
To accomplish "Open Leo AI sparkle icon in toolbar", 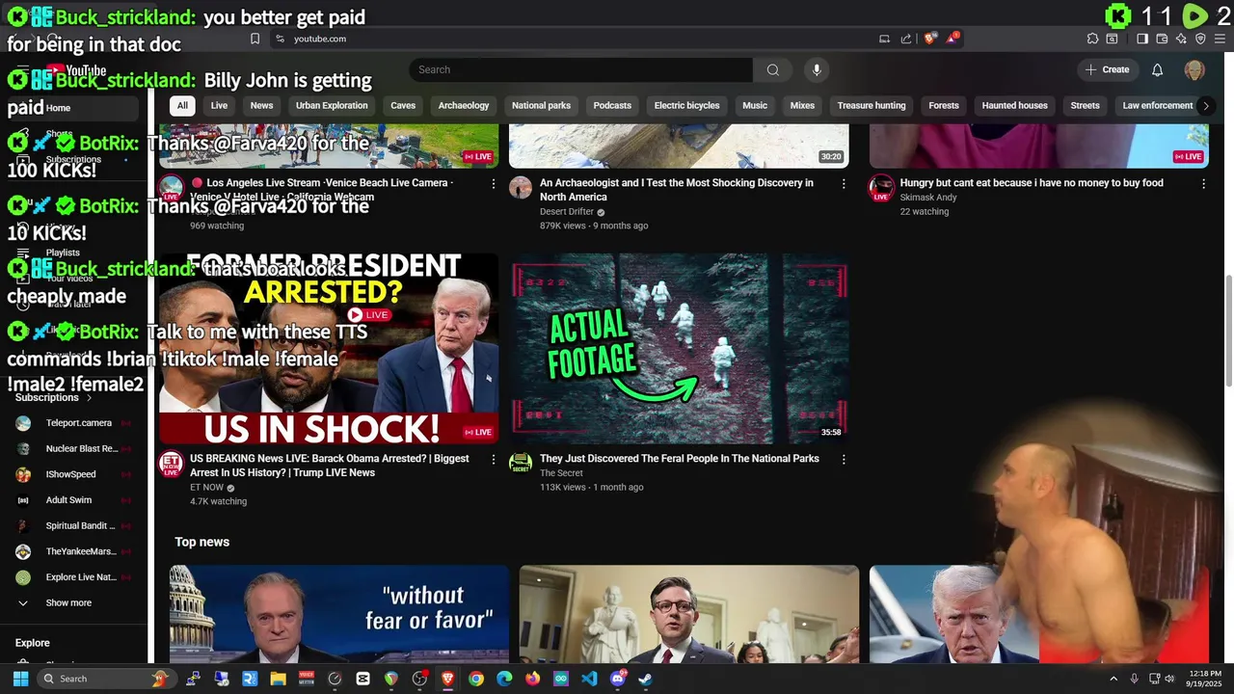I will click(1181, 39).
